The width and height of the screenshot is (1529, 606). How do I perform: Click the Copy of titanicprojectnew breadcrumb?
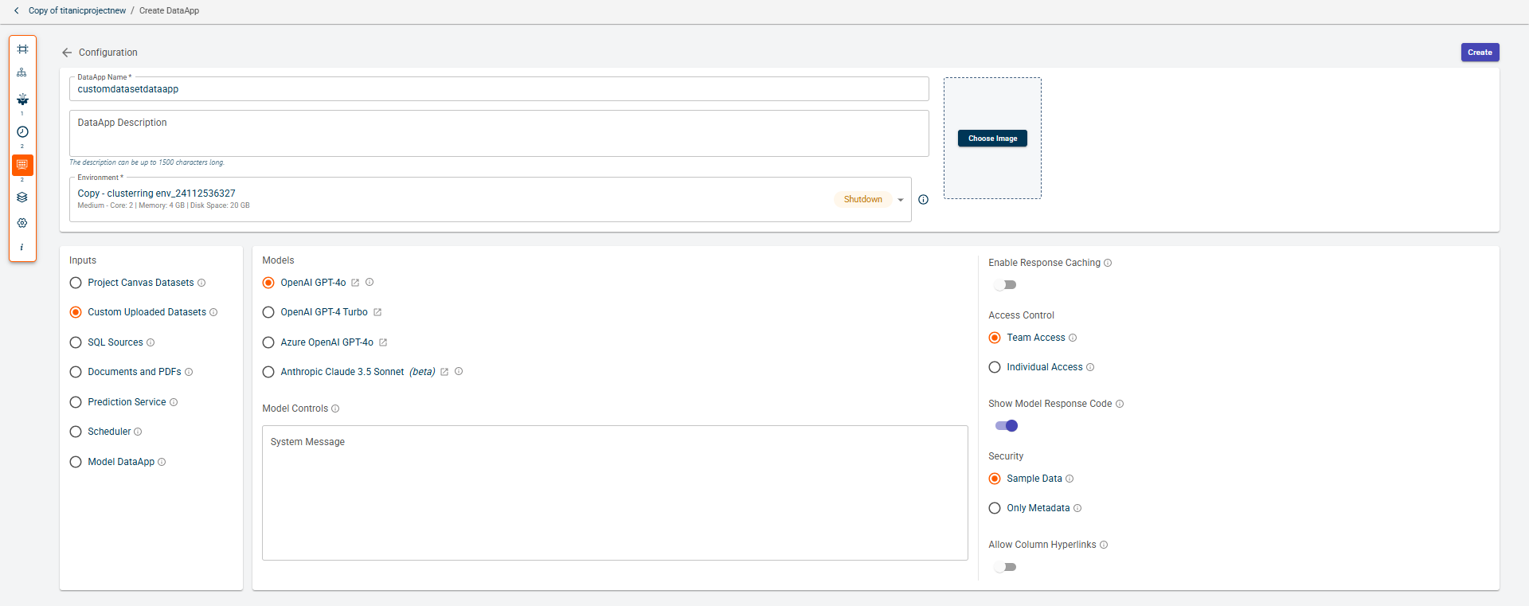(77, 10)
